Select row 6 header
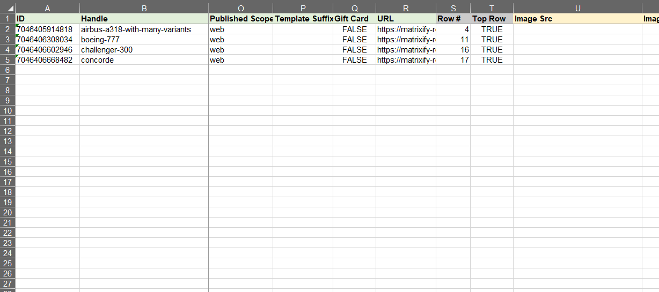 coord(8,70)
